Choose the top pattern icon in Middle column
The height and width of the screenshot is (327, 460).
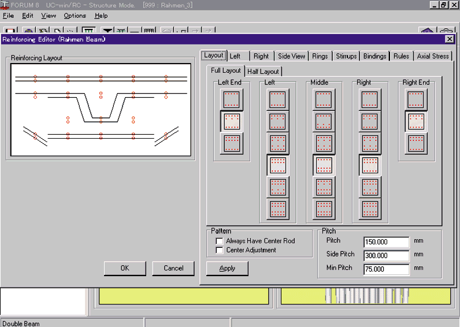pyautogui.click(x=324, y=99)
